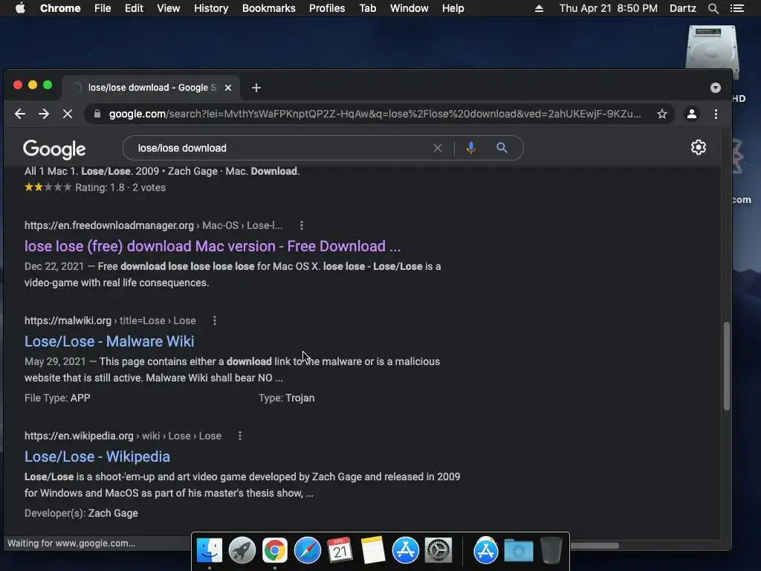
Task: Click the eject icon in menu bar
Action: 539,8
